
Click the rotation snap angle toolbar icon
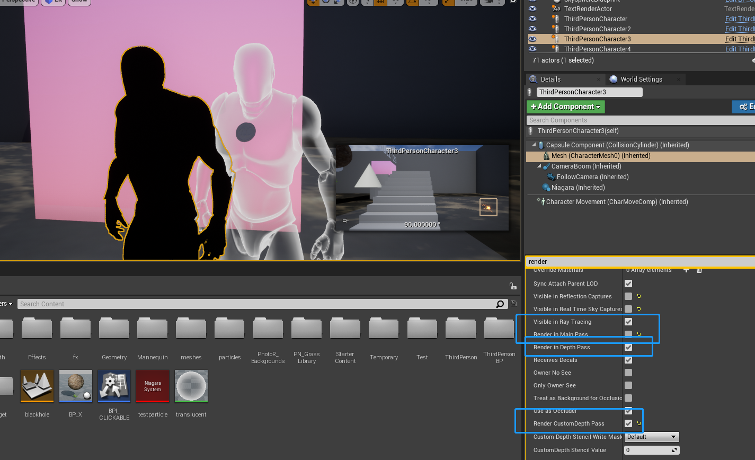point(412,3)
